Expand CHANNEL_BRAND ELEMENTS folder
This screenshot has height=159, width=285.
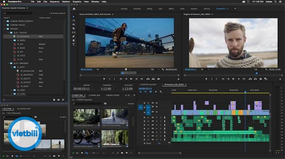click(5, 21)
